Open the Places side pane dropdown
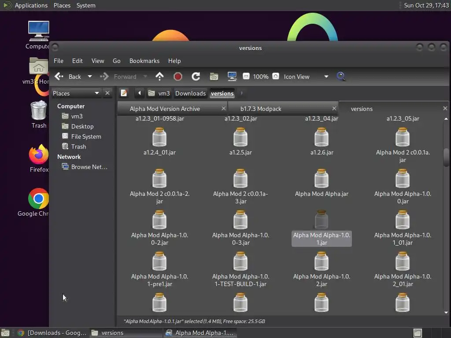 76,93
